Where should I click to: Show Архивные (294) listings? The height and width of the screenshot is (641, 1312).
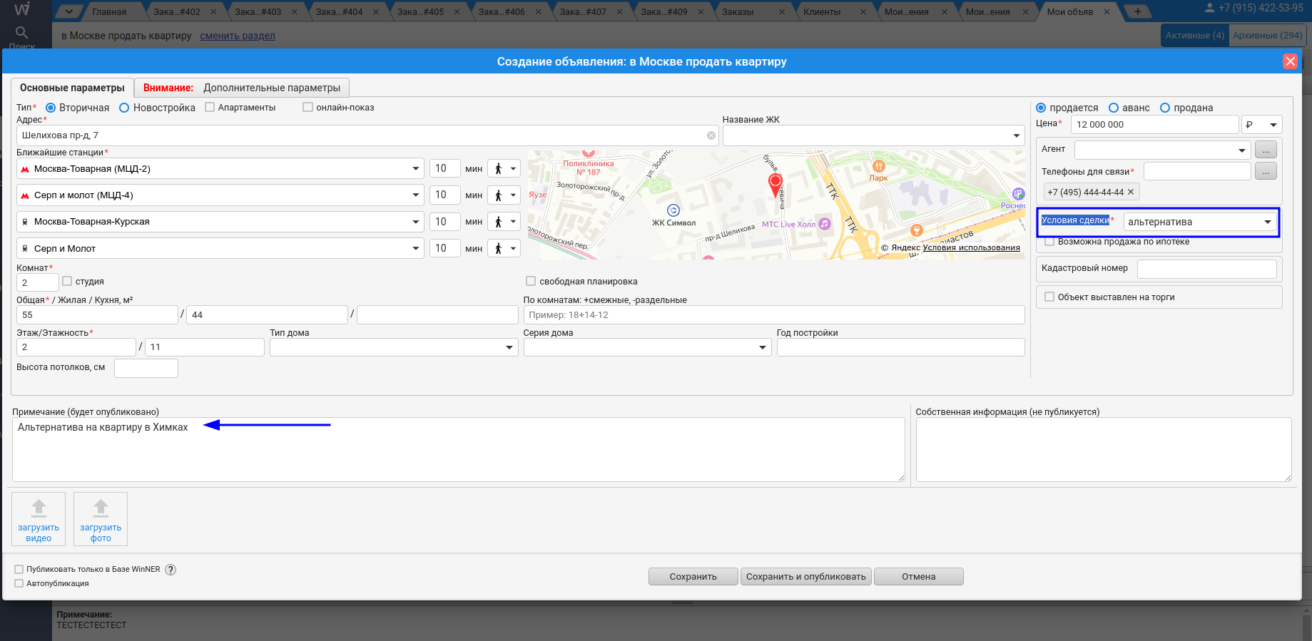pyautogui.click(x=1268, y=35)
